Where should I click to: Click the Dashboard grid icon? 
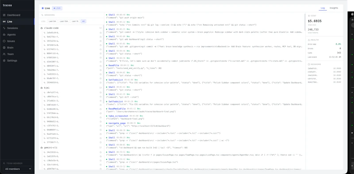(x=4, y=15)
